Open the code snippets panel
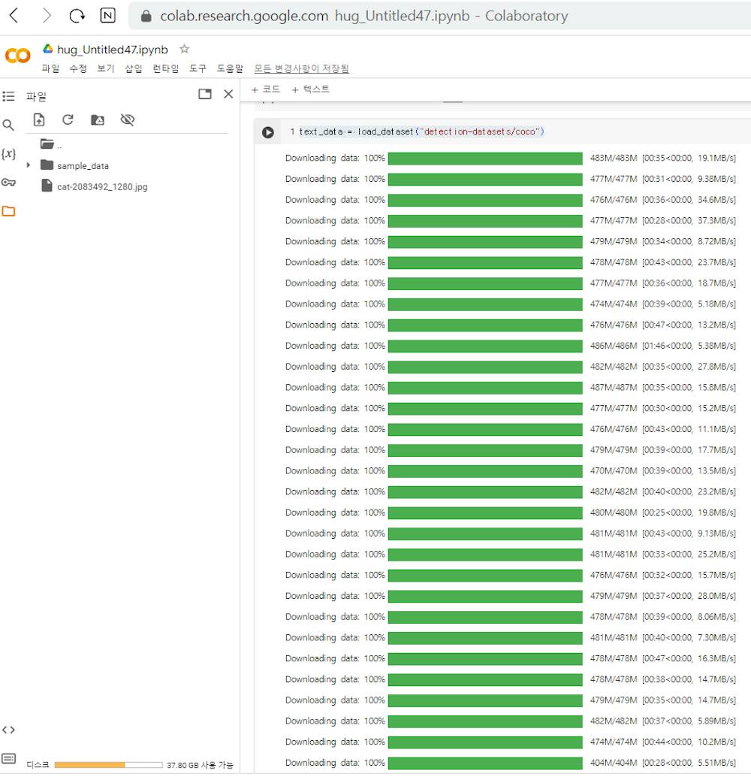The width and height of the screenshot is (751, 777). point(9,729)
